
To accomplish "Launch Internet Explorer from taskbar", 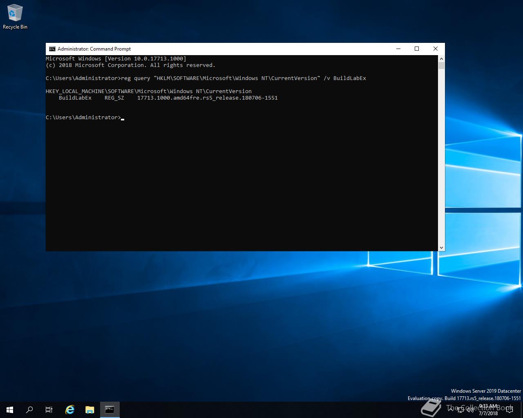I will pos(70,410).
